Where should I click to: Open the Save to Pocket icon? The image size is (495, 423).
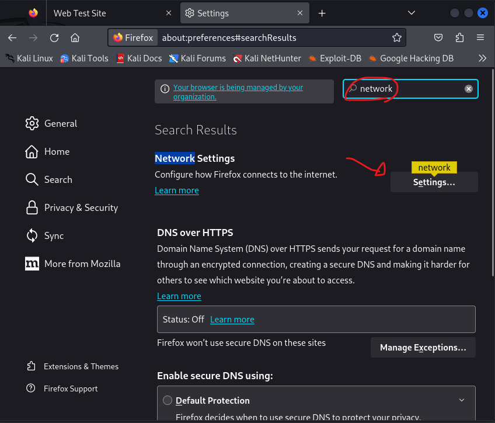pos(438,37)
